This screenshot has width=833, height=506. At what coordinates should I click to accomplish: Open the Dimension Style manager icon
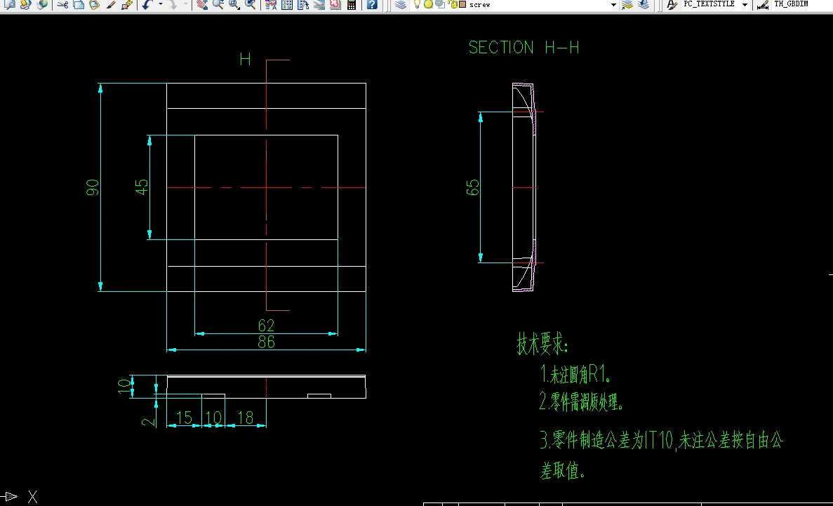coord(763,4)
